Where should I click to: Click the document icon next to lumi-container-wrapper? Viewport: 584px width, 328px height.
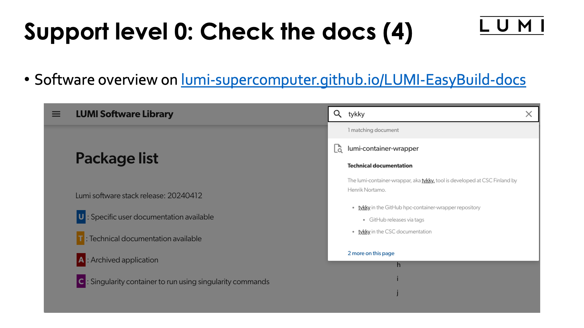click(x=338, y=149)
